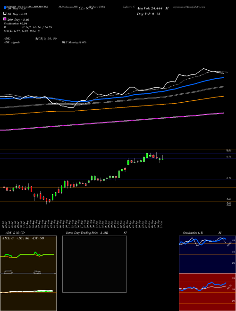The height and width of the screenshot is (311, 236).
Task: Click the 'MACD: 6.77, 6.53, 0.24 C' reading
Action: 22,31
